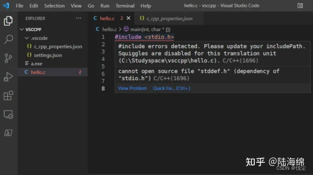
Task: Click the View Problem link
Action: (132, 88)
